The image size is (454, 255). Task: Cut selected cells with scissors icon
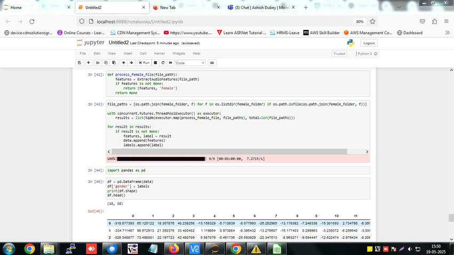(x=99, y=62)
